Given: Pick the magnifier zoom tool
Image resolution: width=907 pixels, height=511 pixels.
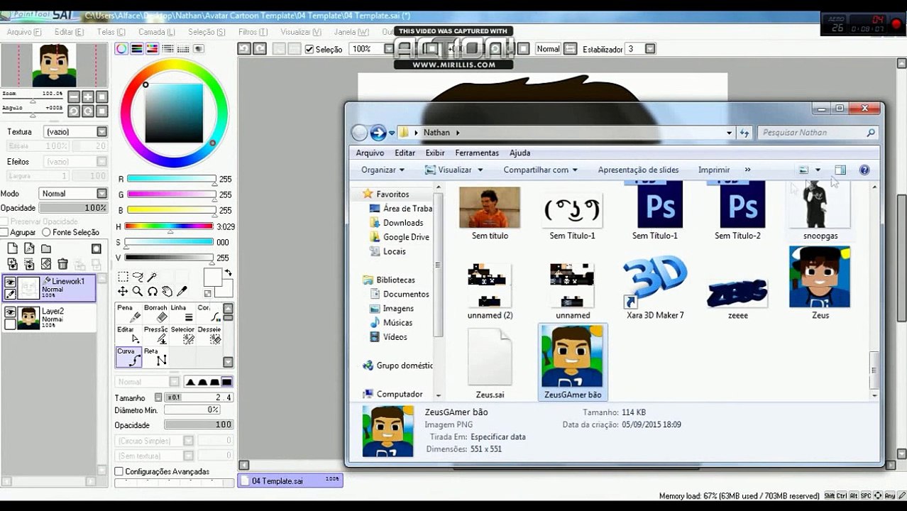Looking at the screenshot, I should (x=138, y=292).
